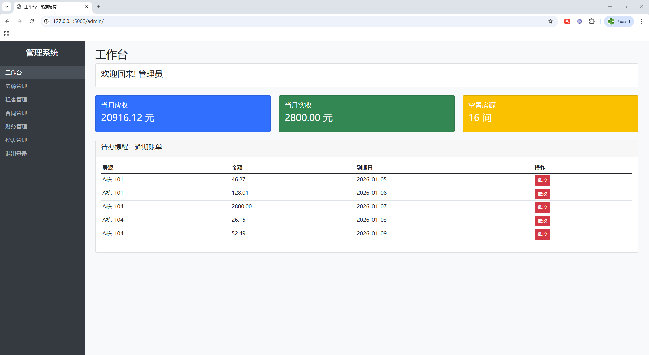Click the 欢迎回来! 管理员 greeting

(x=132, y=74)
